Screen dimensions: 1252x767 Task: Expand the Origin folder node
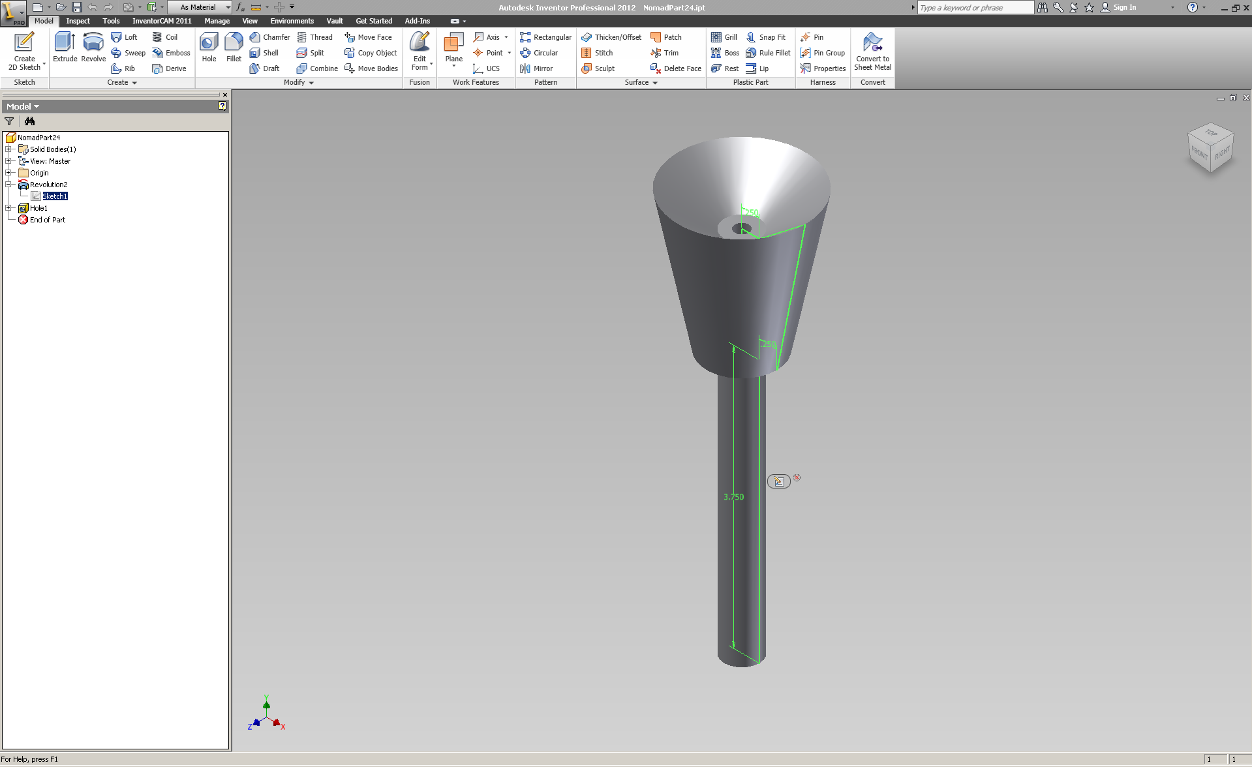coord(8,173)
